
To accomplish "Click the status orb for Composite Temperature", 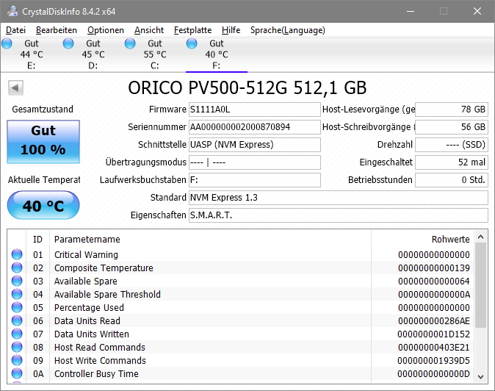I will point(17,268).
